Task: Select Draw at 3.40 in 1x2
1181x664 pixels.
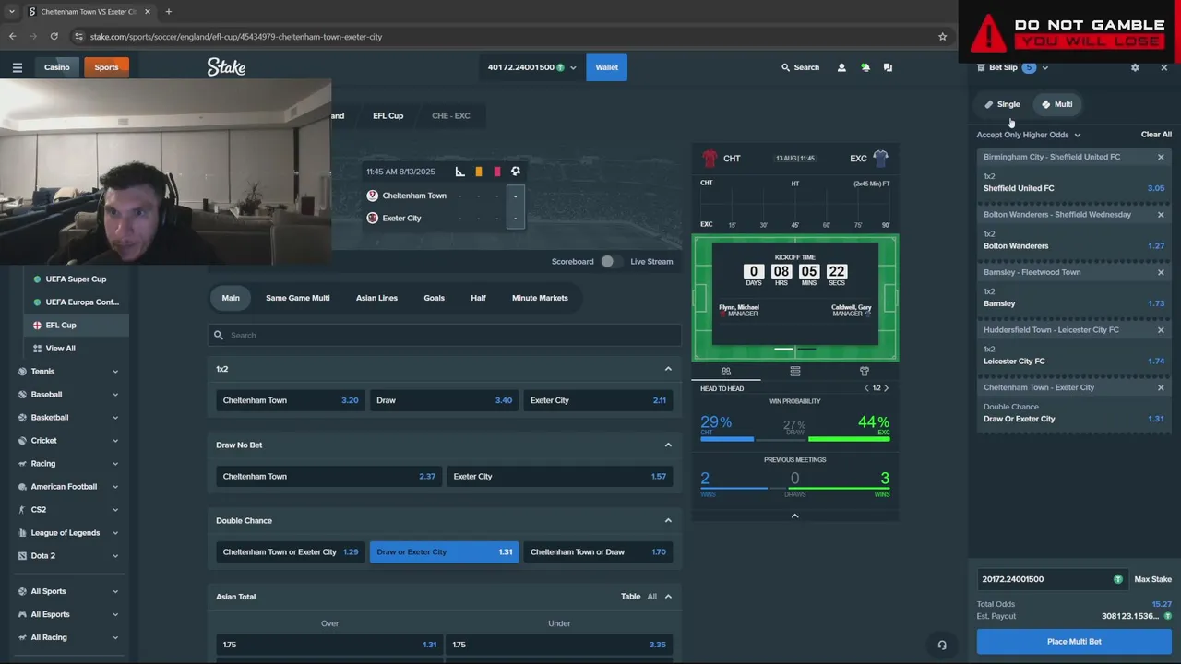Action: pos(444,400)
